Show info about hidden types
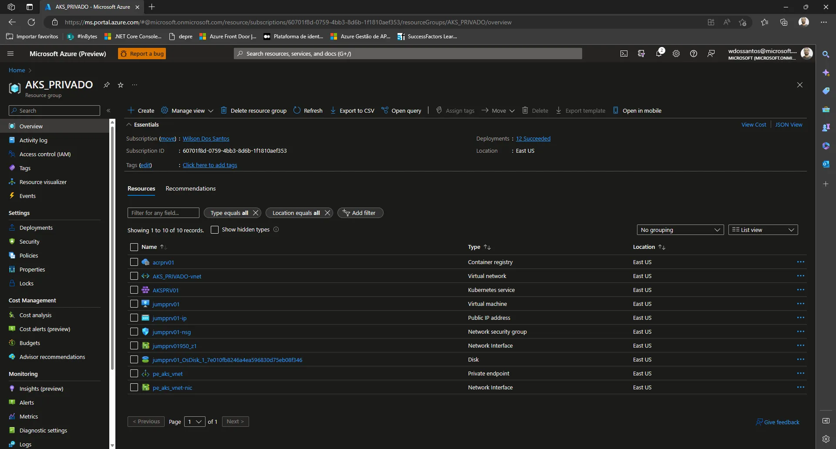Screen dimensions: 836x449 pyautogui.click(x=276, y=229)
